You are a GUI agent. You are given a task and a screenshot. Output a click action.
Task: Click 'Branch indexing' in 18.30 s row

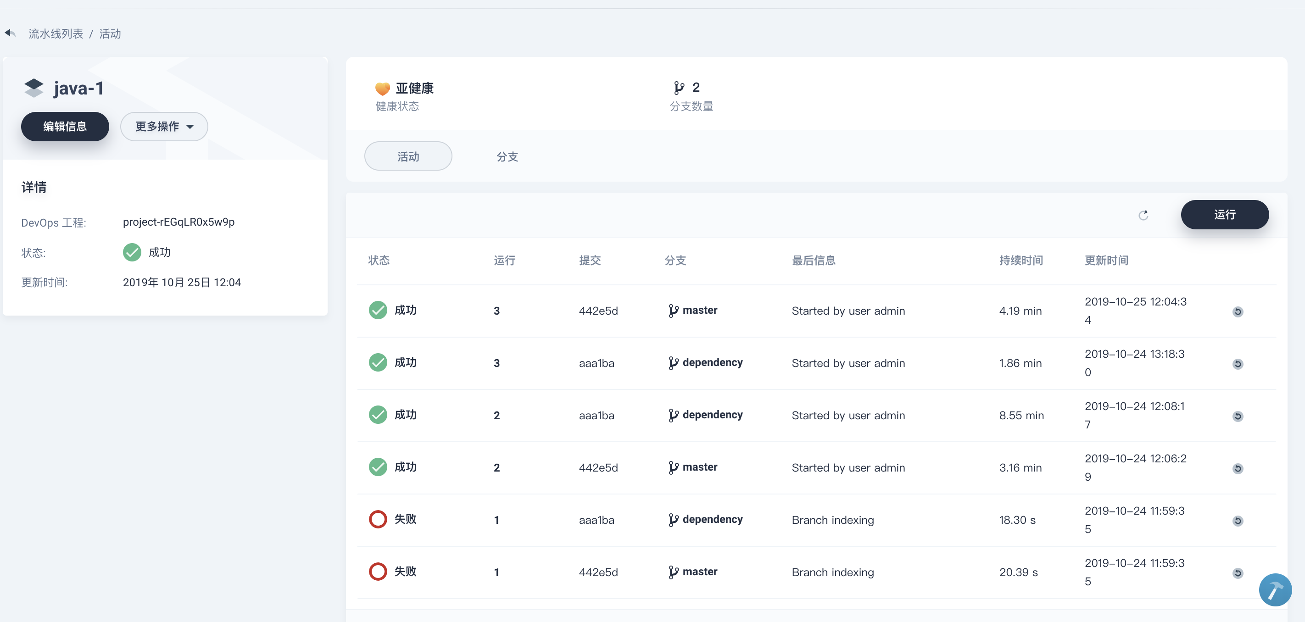(x=833, y=520)
